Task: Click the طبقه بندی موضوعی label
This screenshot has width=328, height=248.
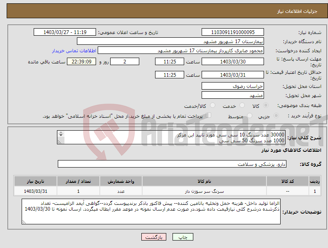Action: (299, 105)
